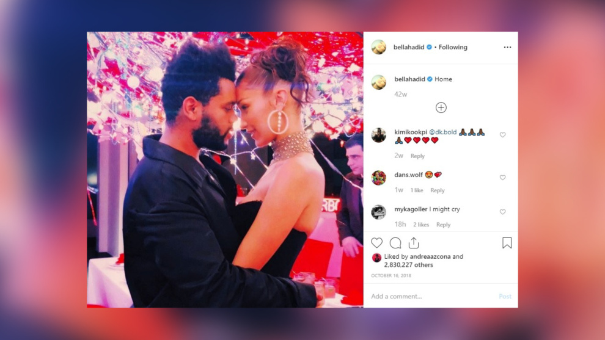Like mykagoller's comment heart
605x340 pixels.
[502, 212]
